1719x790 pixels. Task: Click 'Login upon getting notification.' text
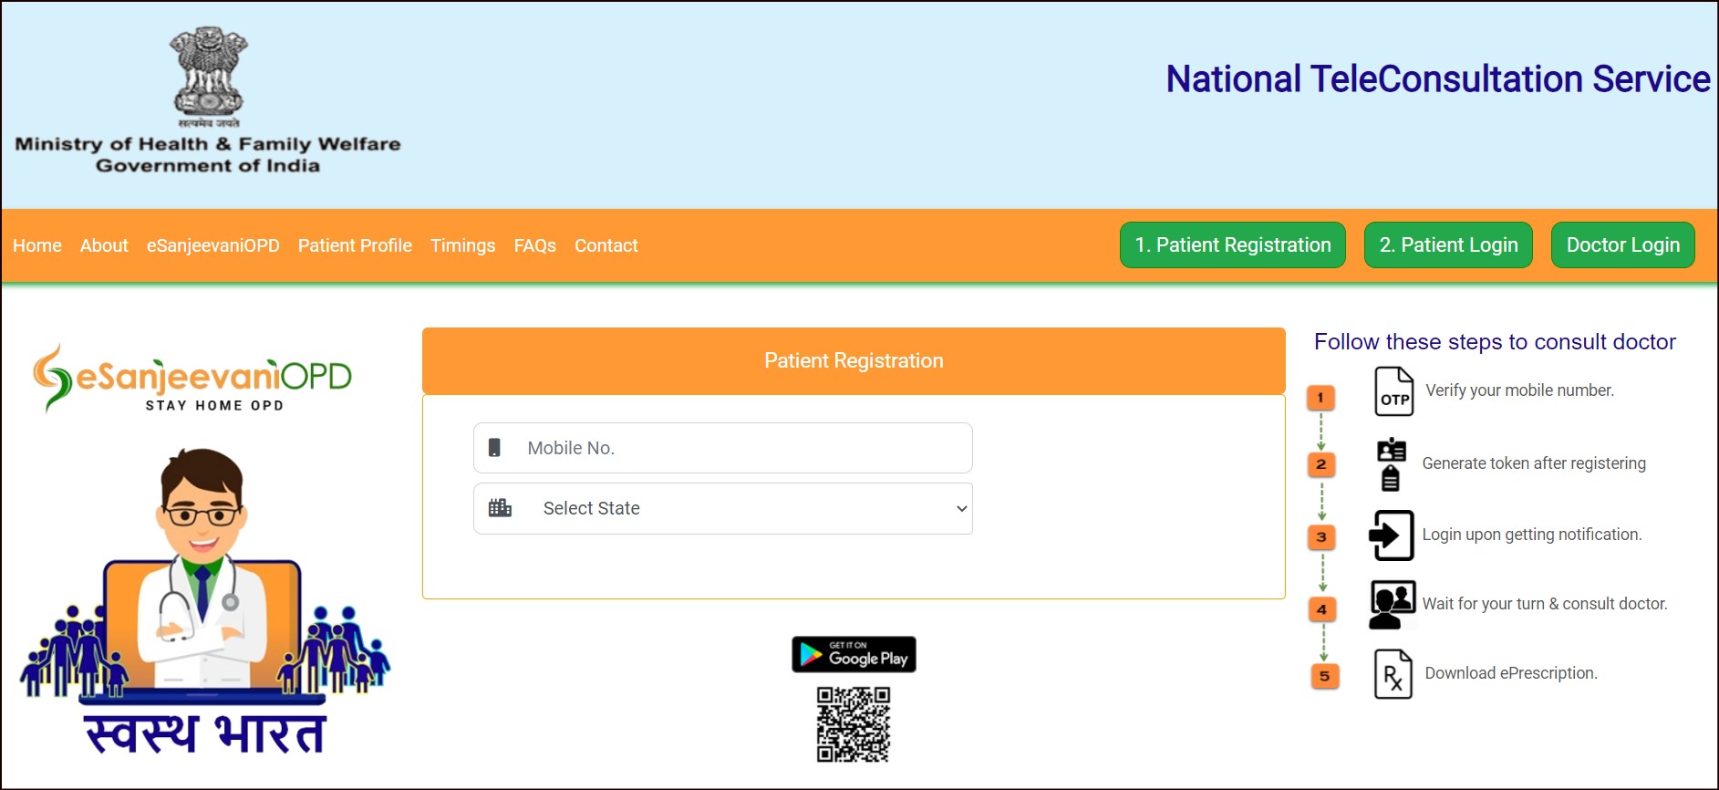(1532, 535)
